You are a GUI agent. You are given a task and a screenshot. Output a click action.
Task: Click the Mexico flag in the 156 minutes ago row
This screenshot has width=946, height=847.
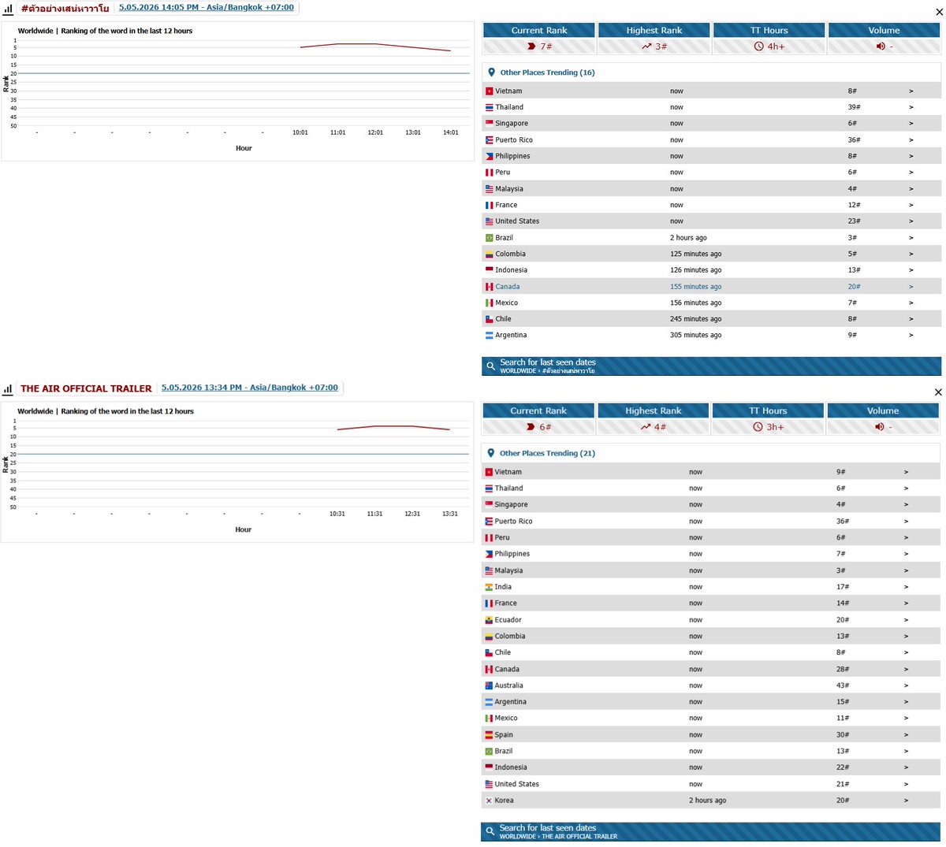point(490,303)
